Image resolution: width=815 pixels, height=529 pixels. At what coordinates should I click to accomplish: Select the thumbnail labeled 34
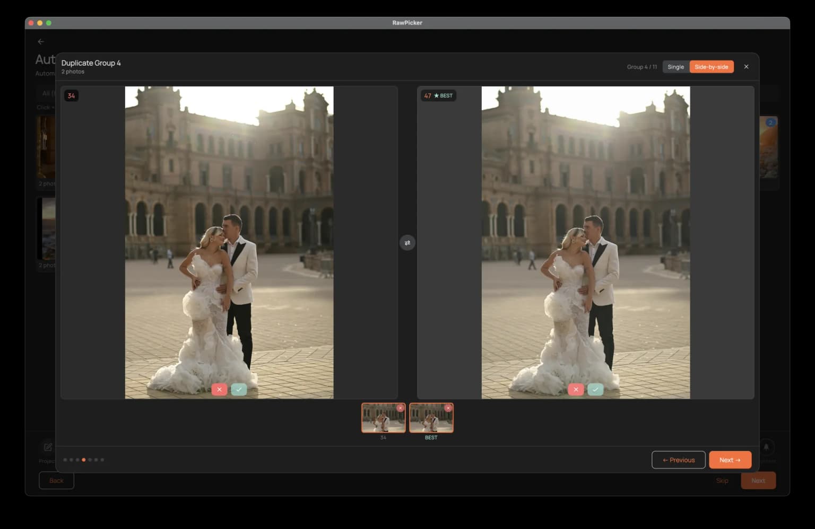(382, 419)
